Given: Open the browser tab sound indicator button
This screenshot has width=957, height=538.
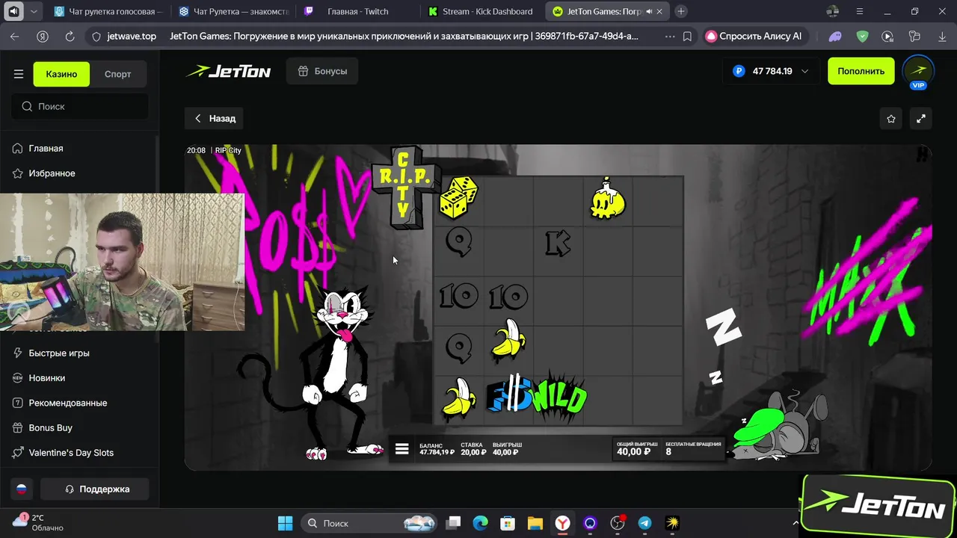Looking at the screenshot, I should pos(13,11).
